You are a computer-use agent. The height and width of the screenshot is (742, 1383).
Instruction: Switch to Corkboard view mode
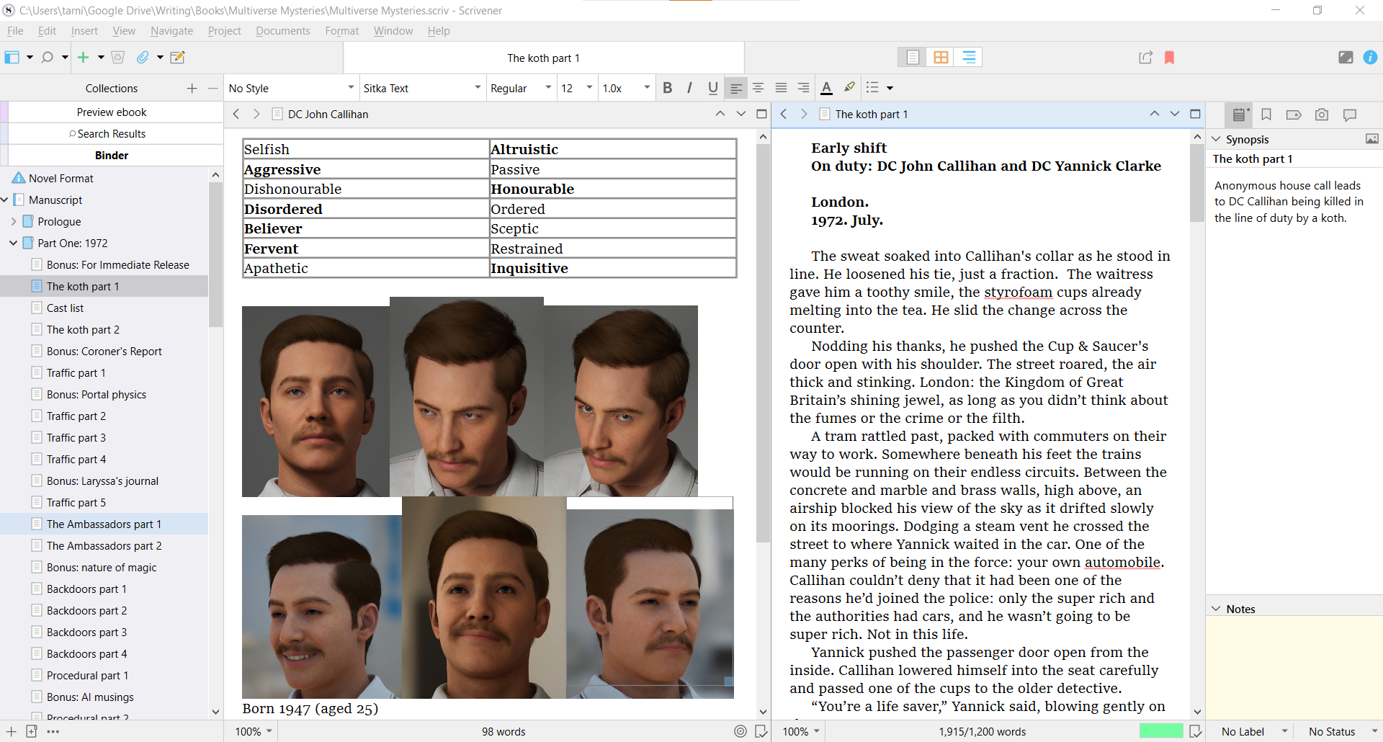pos(940,57)
